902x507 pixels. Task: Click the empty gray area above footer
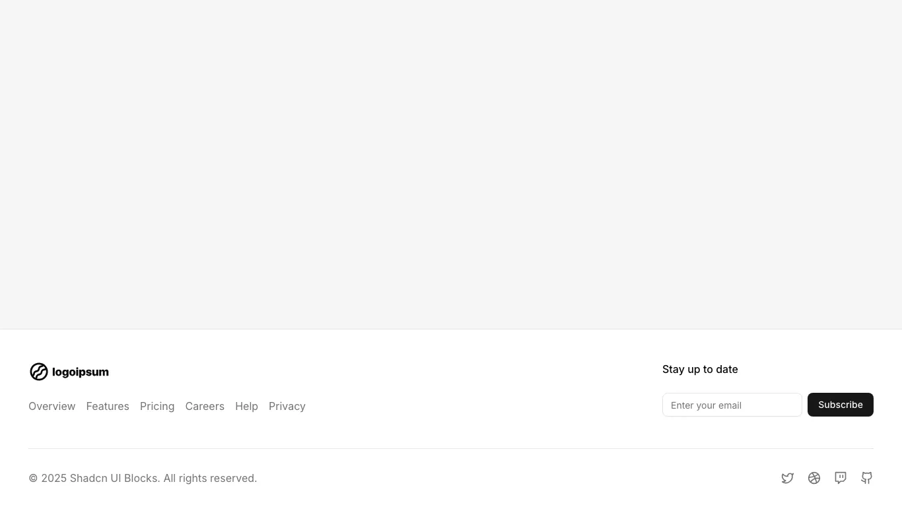click(x=451, y=164)
